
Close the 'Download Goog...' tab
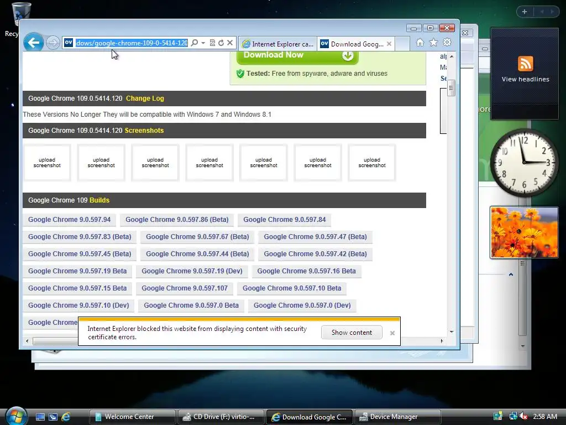[x=389, y=44]
